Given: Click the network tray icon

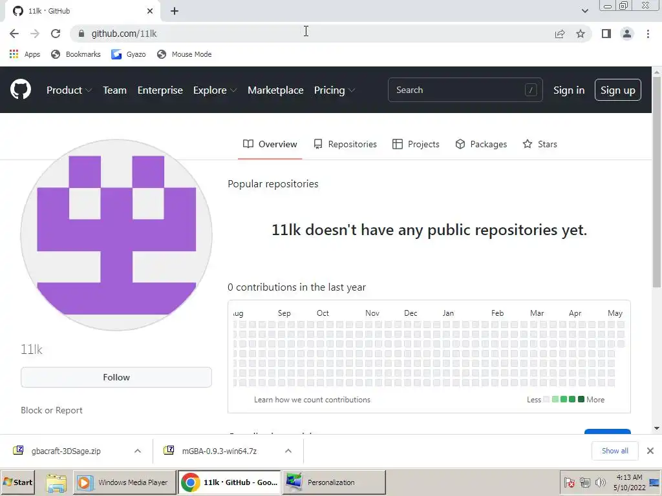Looking at the screenshot, I should 584,482.
